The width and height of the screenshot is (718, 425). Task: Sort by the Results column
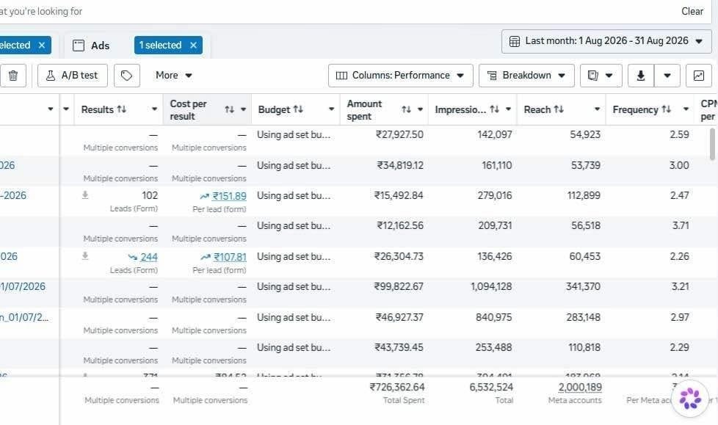(x=121, y=109)
